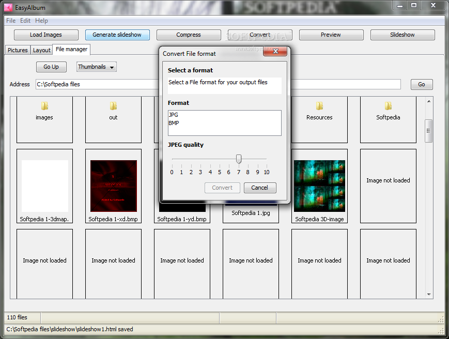Open the Softpedia folder icon
This screenshot has width=449, height=339.
pos(388,106)
